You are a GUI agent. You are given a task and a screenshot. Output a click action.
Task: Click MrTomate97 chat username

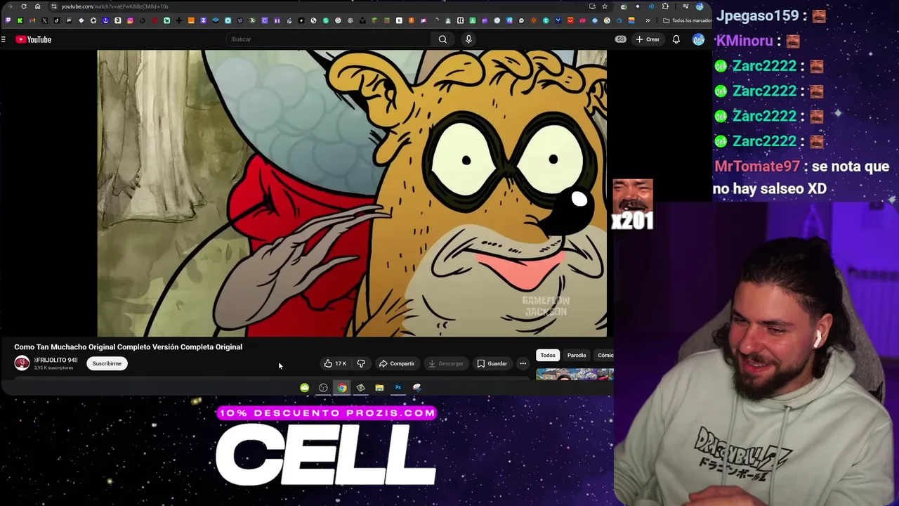(x=757, y=167)
